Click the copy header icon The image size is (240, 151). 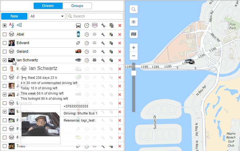tap(112, 25)
